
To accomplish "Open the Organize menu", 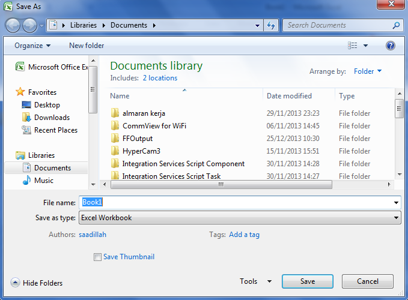I will (x=32, y=46).
